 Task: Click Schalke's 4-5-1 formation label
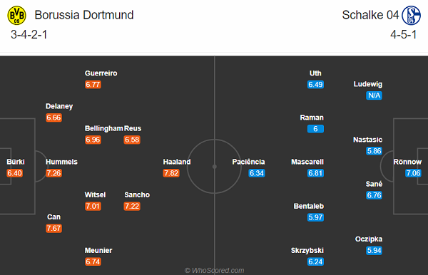click(404, 35)
